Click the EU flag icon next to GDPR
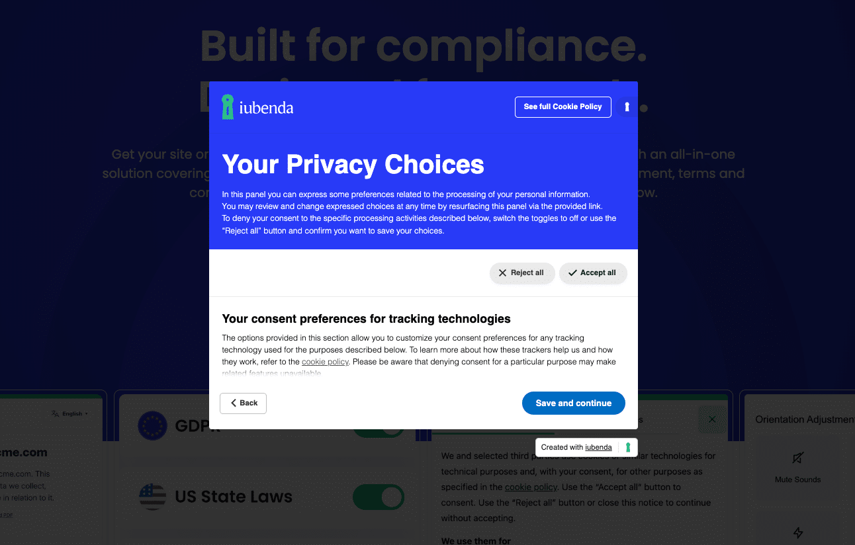855x545 pixels. click(x=153, y=426)
